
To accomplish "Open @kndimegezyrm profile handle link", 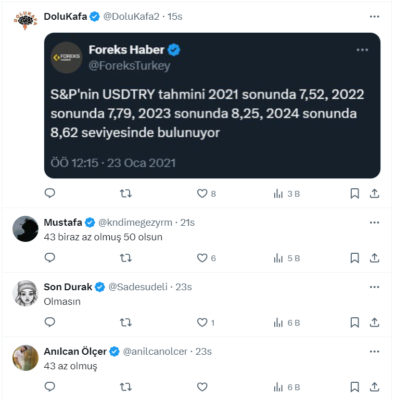I will coord(135,223).
